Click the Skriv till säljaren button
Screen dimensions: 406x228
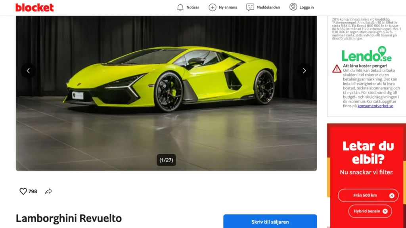[270, 221]
